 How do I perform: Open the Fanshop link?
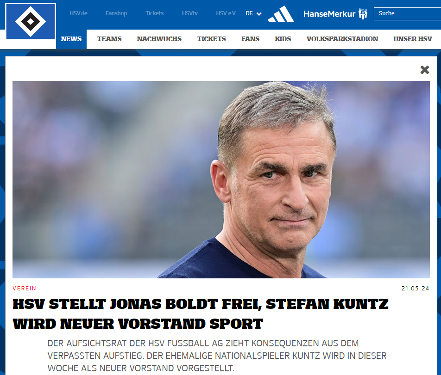tap(116, 13)
